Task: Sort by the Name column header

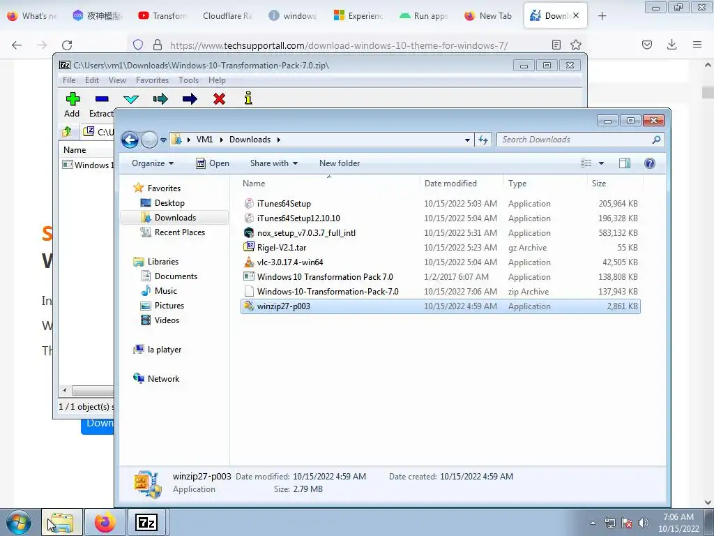Action: (x=329, y=184)
